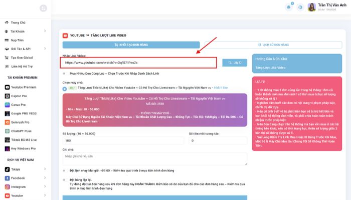Click the Lấy ID button
Screen dimensions: 351x200
[235, 62]
